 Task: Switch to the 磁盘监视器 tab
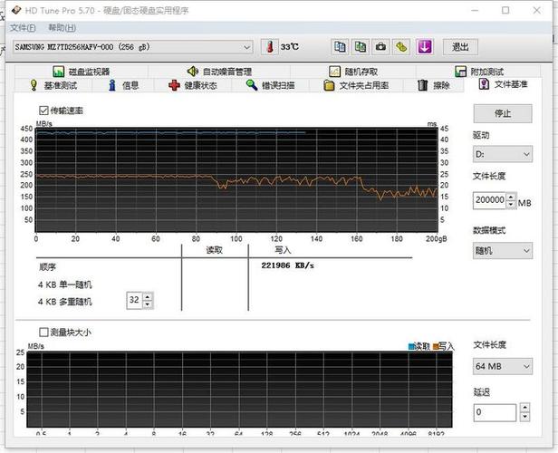82,72
